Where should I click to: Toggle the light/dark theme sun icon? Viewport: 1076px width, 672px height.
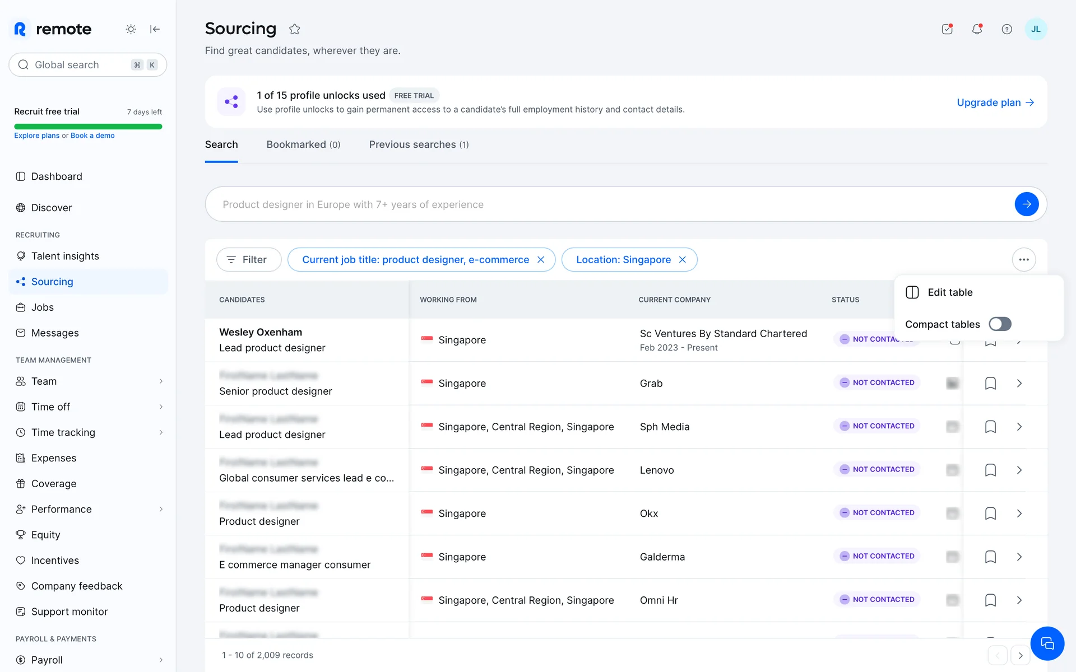[131, 29]
